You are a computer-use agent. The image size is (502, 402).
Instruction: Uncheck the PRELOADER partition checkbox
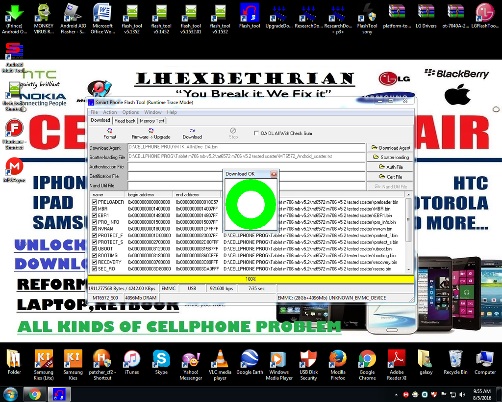94,202
